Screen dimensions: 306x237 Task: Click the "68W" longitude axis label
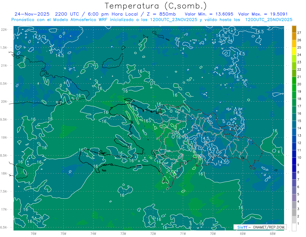pos(273,233)
